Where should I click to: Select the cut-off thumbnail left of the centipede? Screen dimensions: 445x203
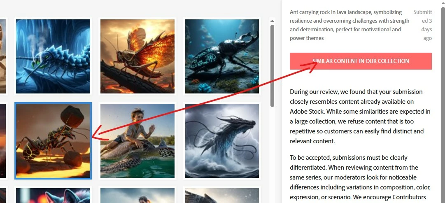(x=3, y=56)
